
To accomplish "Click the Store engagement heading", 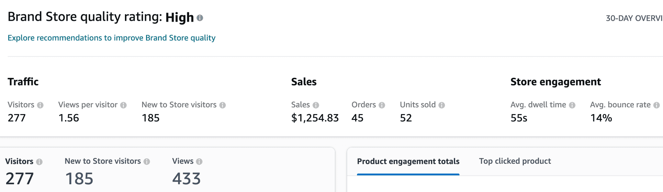I will pyautogui.click(x=556, y=82).
